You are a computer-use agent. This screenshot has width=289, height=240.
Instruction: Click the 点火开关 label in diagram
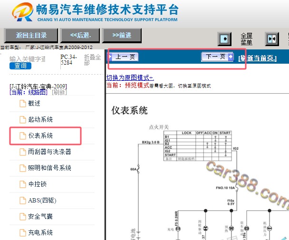(x=159, y=127)
